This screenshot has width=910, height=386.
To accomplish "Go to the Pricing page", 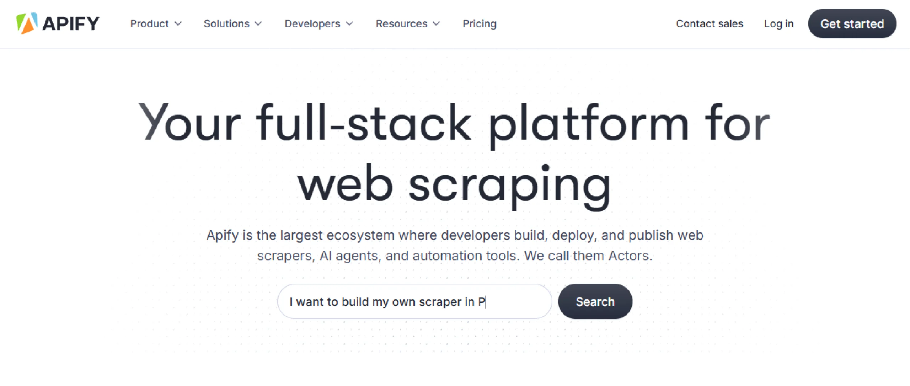I will click(x=480, y=24).
